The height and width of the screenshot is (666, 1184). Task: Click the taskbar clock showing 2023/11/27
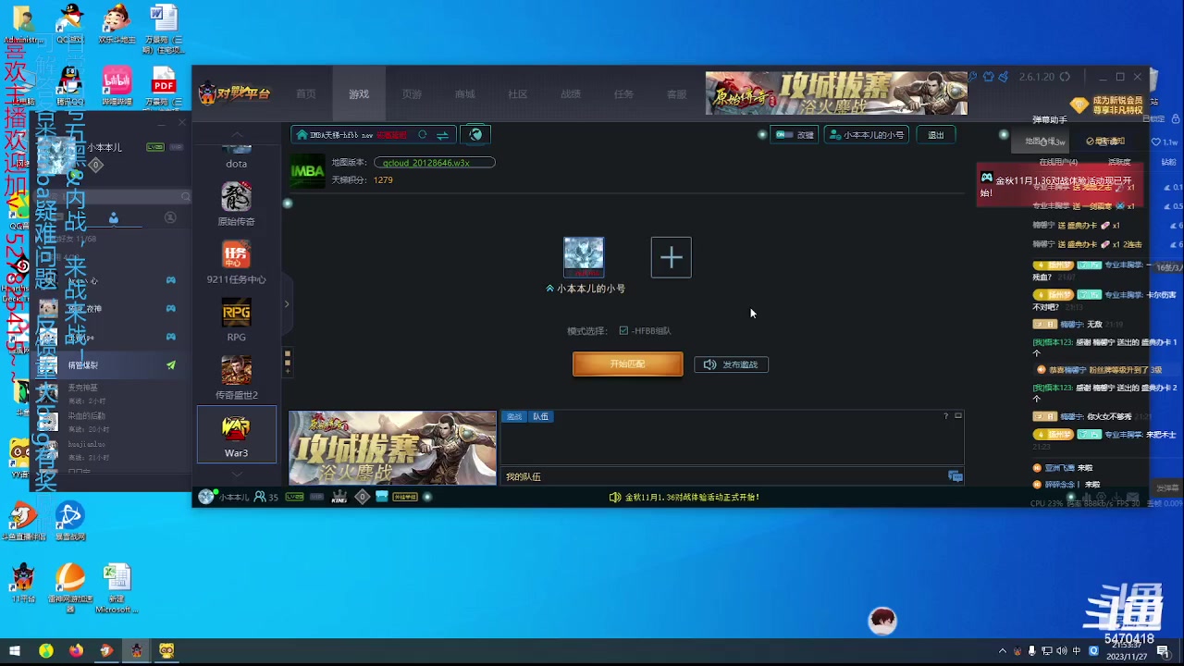1128,651
